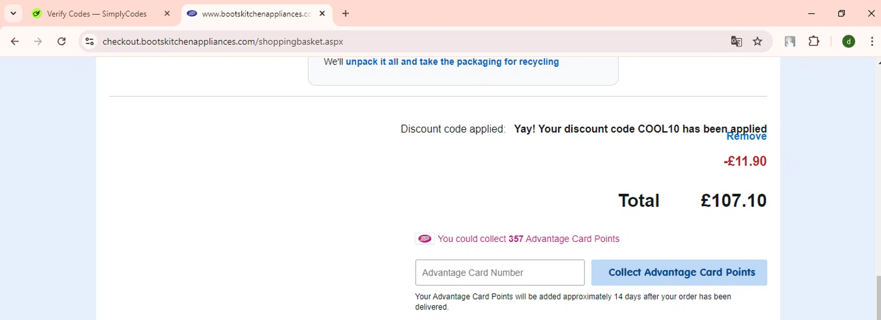Click the Boots Advantage Card logo icon

[x=425, y=238]
